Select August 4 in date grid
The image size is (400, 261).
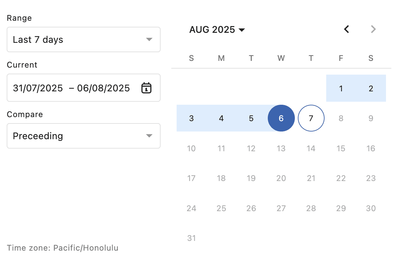(x=221, y=118)
